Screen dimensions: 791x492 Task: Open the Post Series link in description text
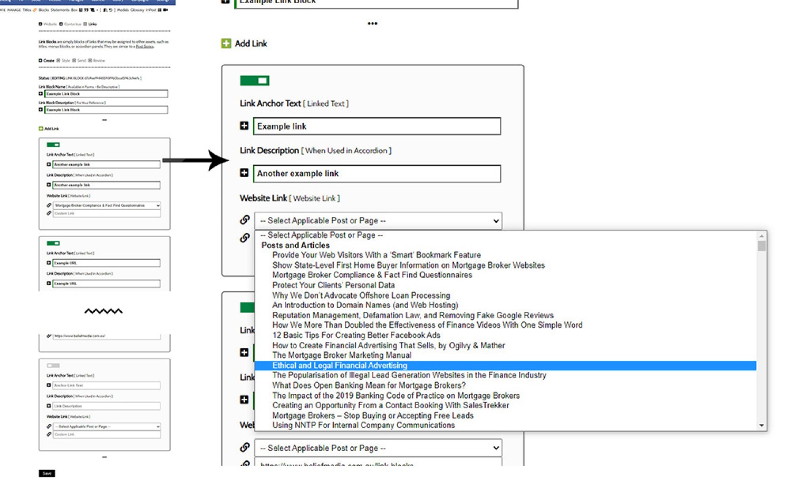[145, 46]
